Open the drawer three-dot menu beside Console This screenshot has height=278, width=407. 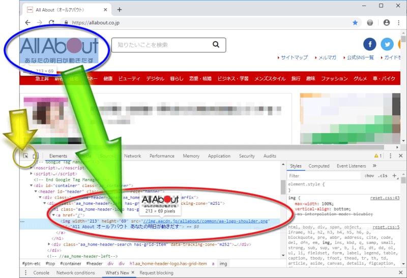point(25,272)
